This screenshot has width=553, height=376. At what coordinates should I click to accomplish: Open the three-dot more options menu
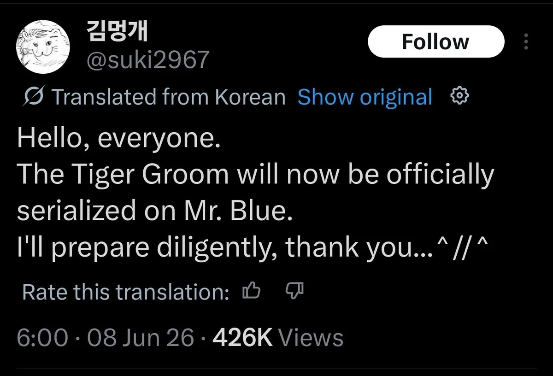pos(526,42)
